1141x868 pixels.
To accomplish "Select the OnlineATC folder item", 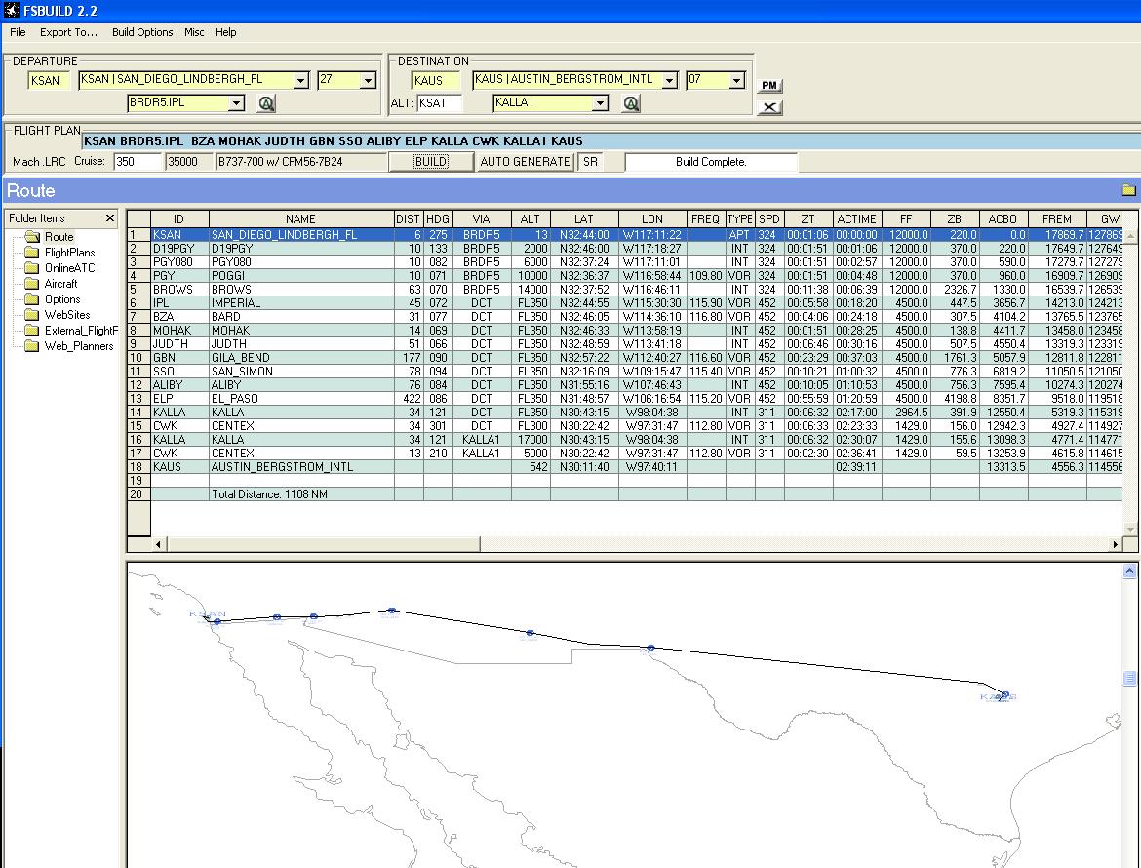I will click(69, 268).
